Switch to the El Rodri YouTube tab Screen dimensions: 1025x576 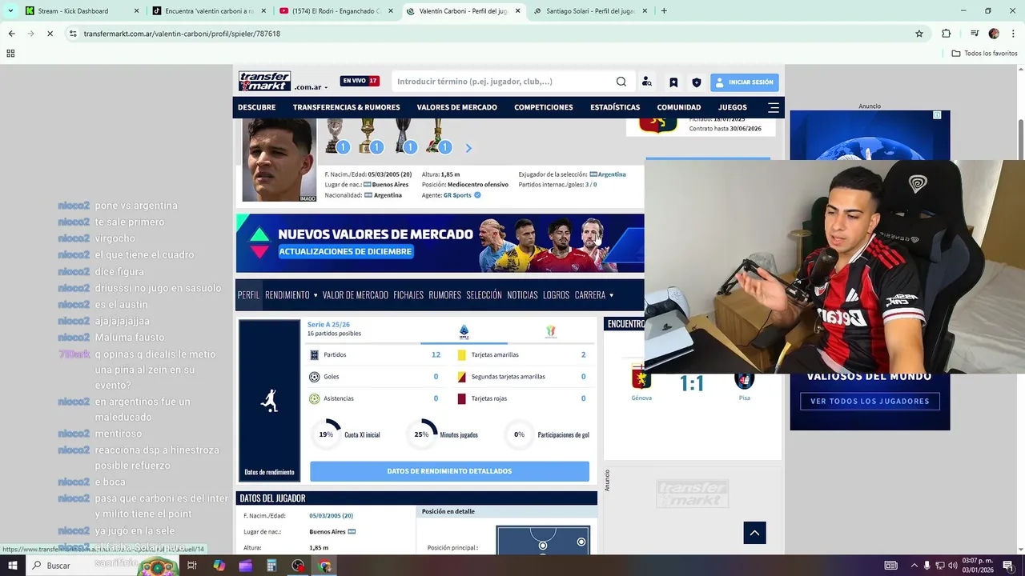tap(335, 11)
